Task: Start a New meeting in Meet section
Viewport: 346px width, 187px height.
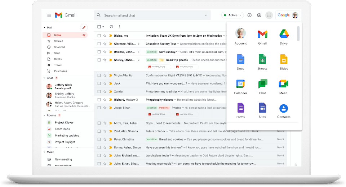Action: pyautogui.click(x=63, y=159)
